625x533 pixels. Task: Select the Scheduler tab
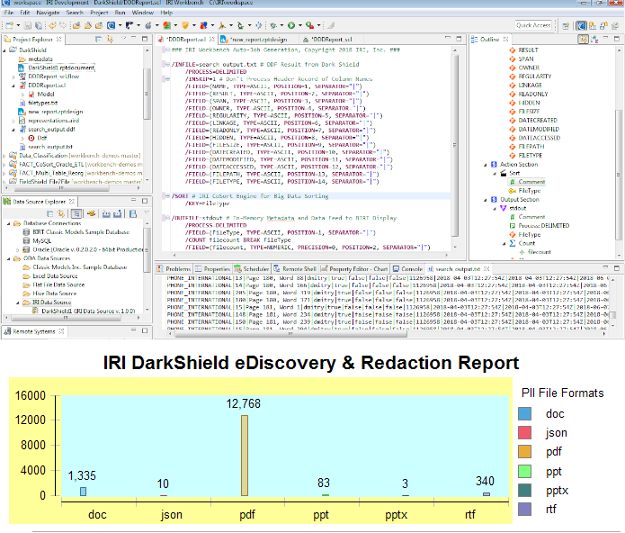(x=252, y=269)
